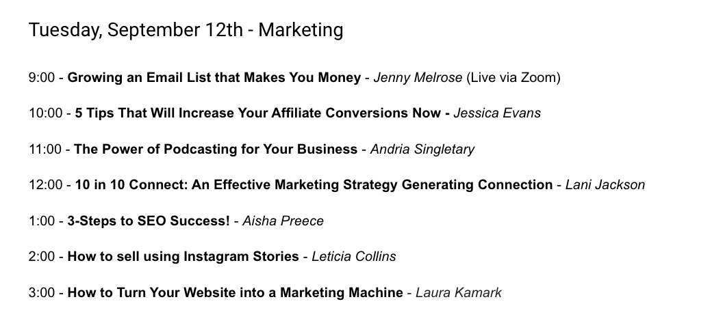The width and height of the screenshot is (710, 334).
Task: Click the "Tuesday, September 12th - Marketing" heading
Action: pos(186,30)
